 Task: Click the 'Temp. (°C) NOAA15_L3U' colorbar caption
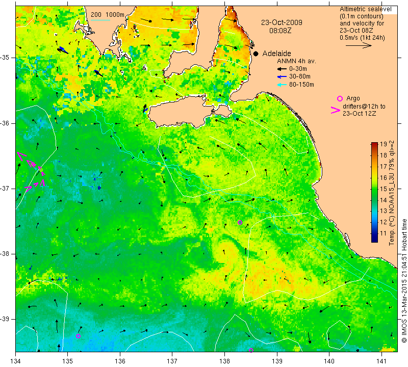(x=392, y=193)
